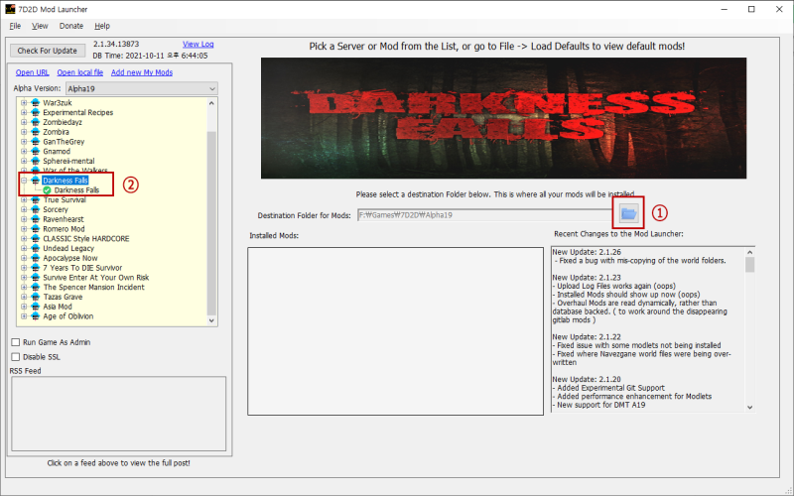Enable the Run Game As Admin checkbox
Viewport: 794px width, 496px height.
click(16, 342)
